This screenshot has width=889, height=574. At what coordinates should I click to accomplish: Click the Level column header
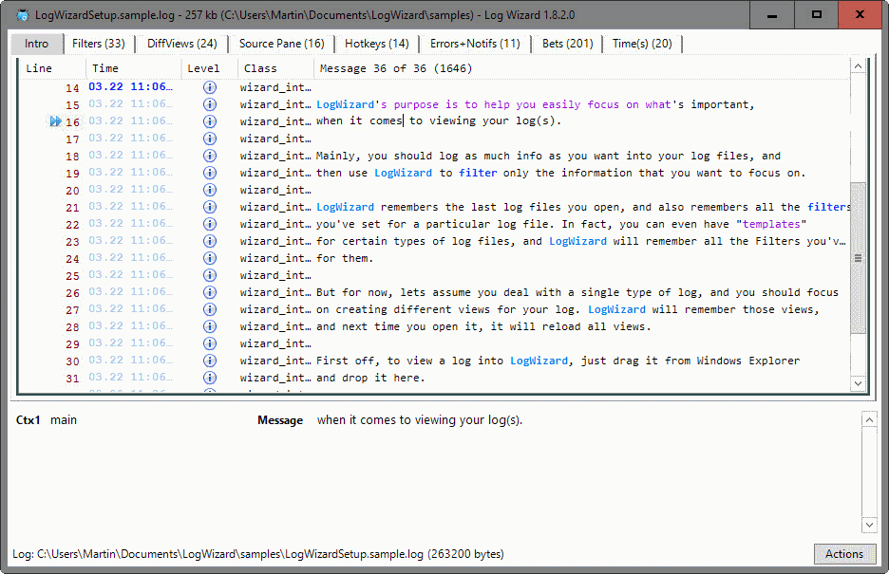coord(209,68)
